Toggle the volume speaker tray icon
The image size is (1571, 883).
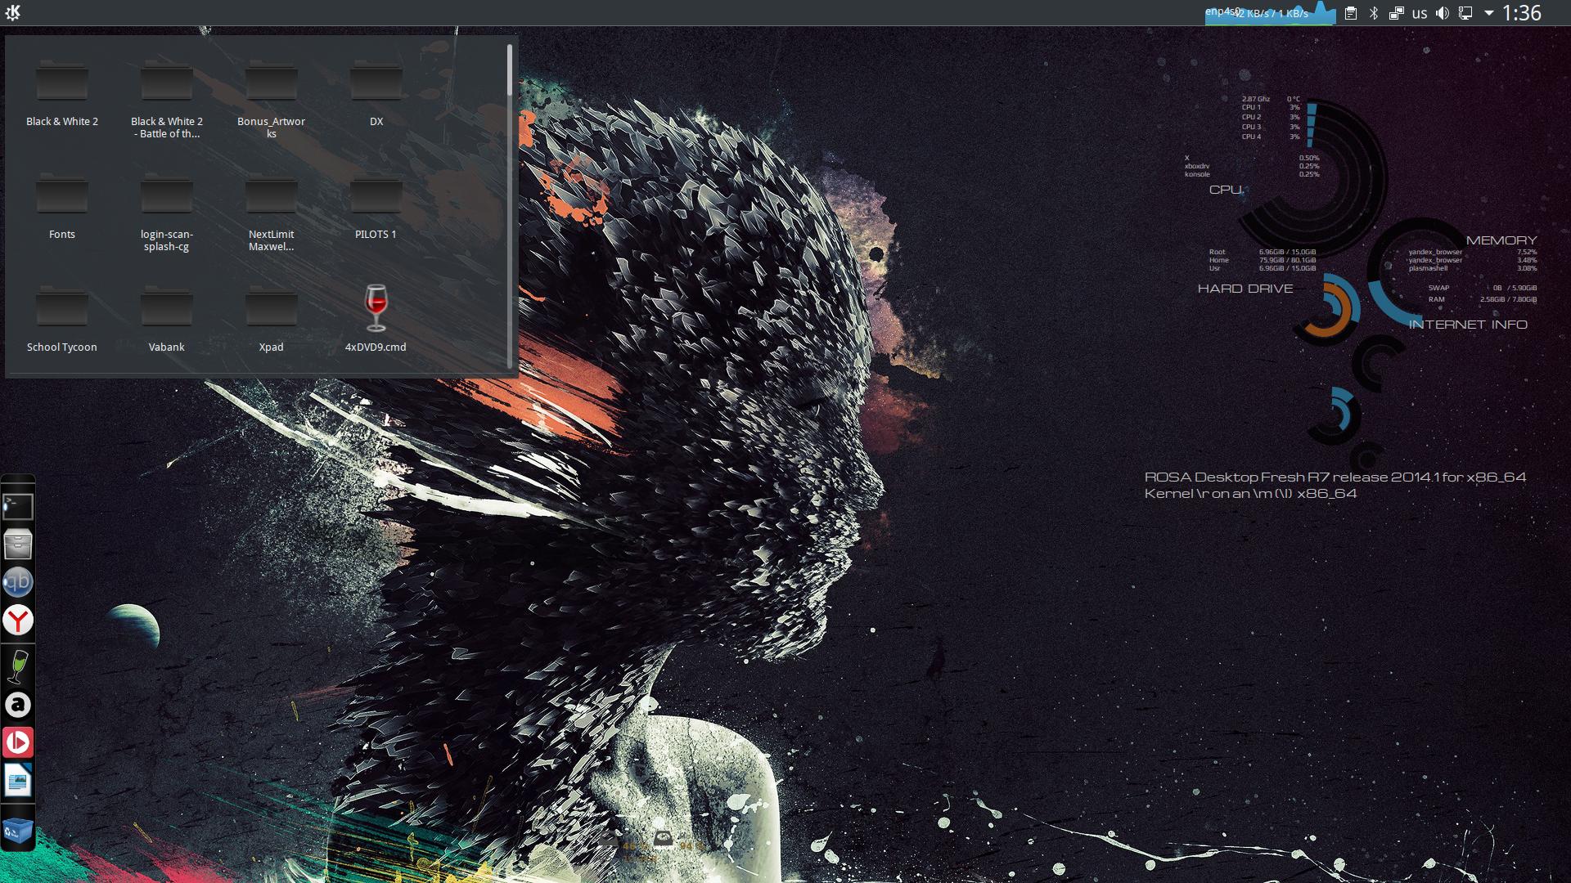pyautogui.click(x=1443, y=13)
